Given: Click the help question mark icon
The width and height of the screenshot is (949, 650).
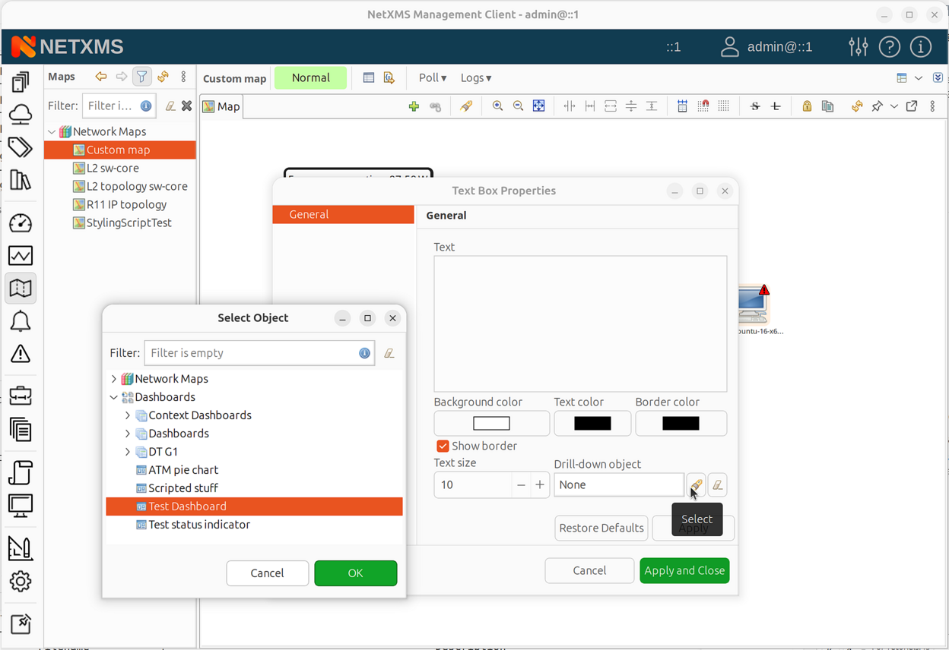Looking at the screenshot, I should (889, 47).
